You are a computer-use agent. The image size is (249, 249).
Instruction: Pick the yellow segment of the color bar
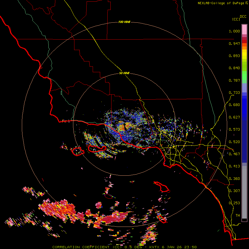(244, 54)
